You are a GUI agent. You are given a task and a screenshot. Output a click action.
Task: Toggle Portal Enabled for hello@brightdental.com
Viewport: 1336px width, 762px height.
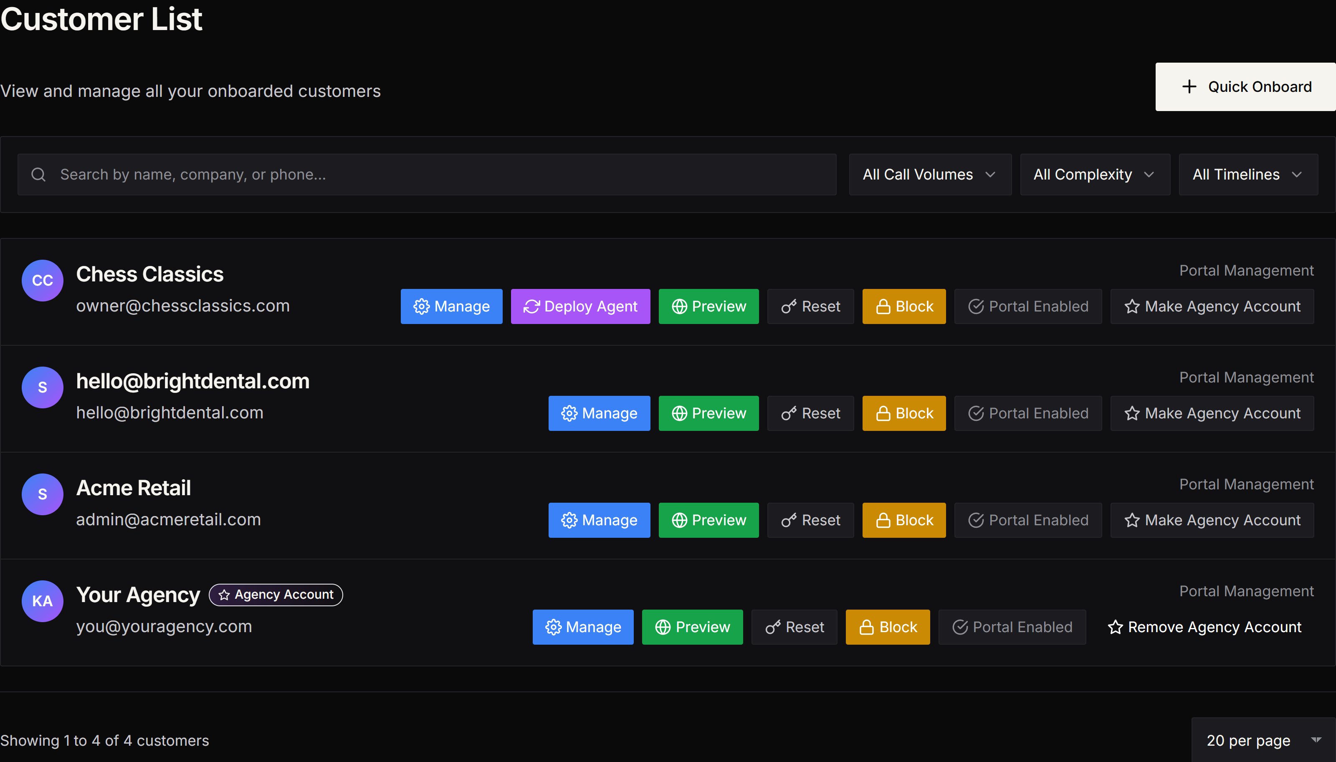tap(1028, 413)
